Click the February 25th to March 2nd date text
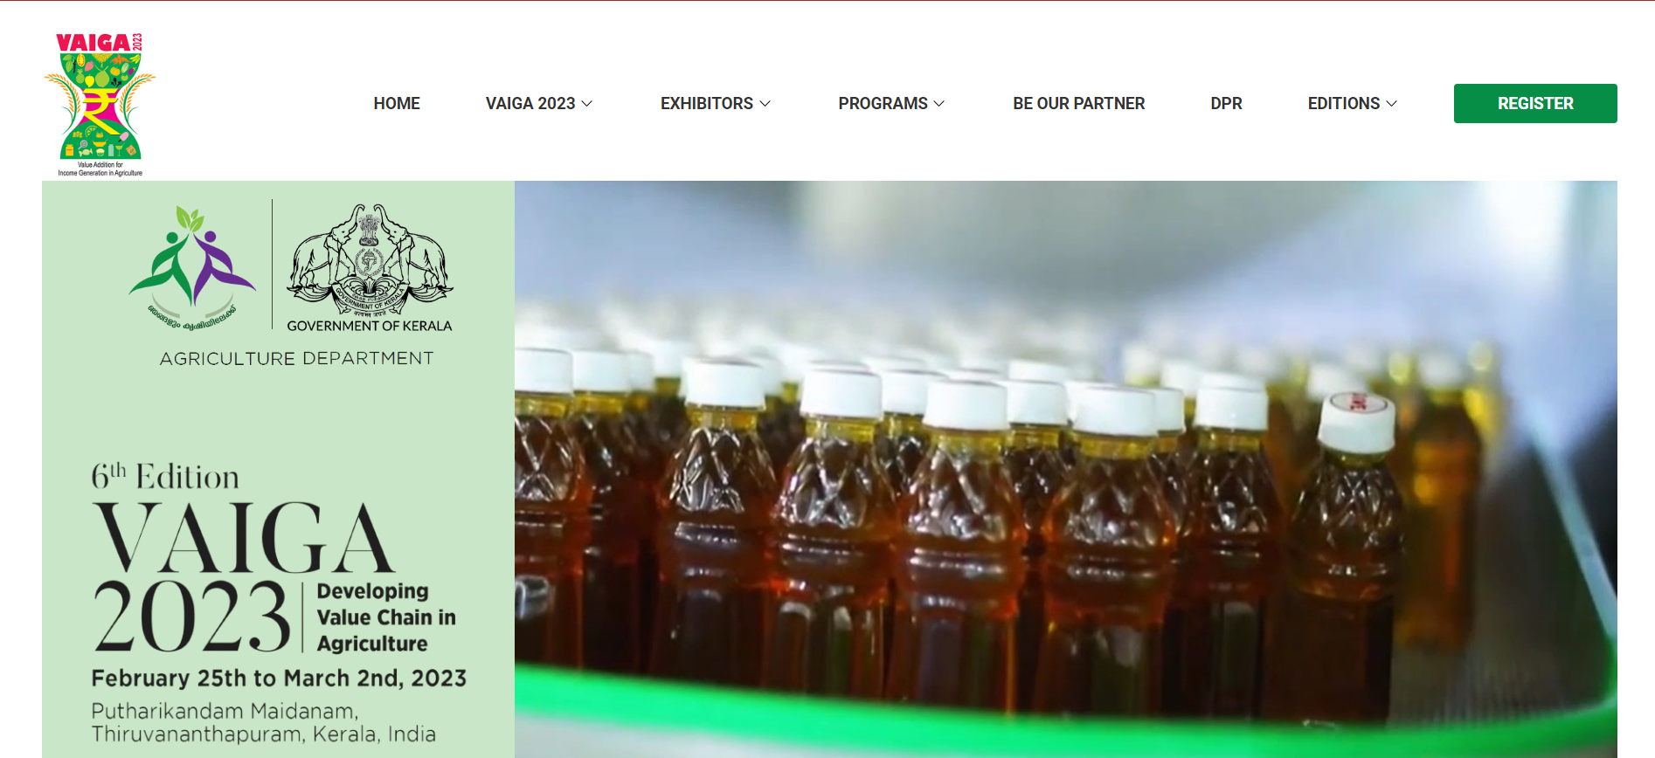This screenshot has height=758, width=1655. point(279,679)
